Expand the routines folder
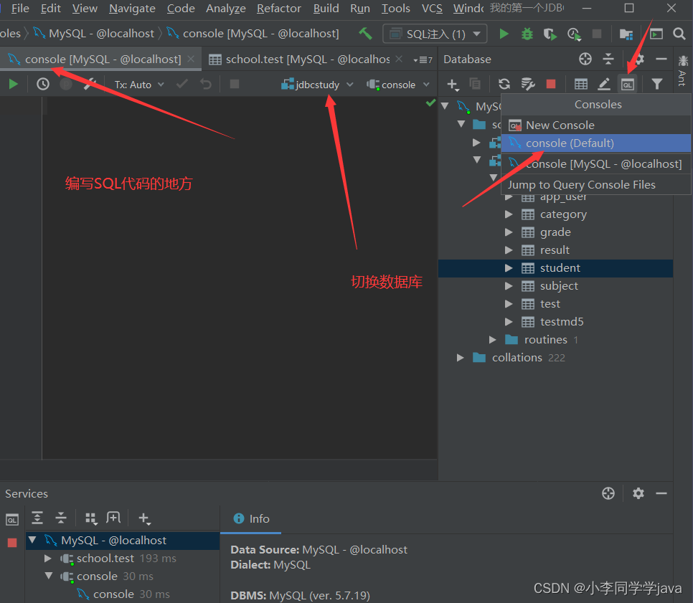Screen dimensions: 693x603 pyautogui.click(x=493, y=340)
